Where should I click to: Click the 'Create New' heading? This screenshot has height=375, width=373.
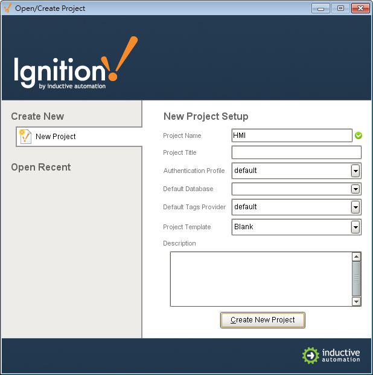[x=37, y=117]
